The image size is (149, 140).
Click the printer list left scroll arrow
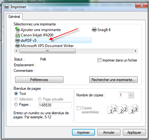(x=16, y=51)
